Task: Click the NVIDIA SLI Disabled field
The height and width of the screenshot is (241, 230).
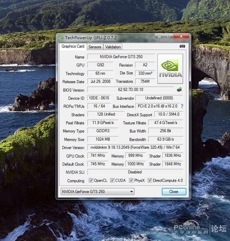Action: pyautogui.click(x=135, y=172)
